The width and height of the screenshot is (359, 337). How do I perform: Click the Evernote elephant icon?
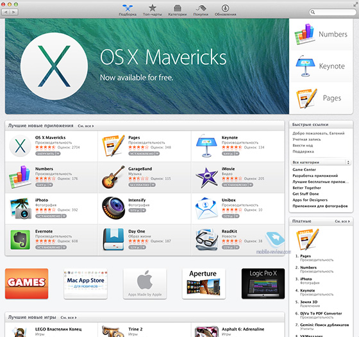20,240
